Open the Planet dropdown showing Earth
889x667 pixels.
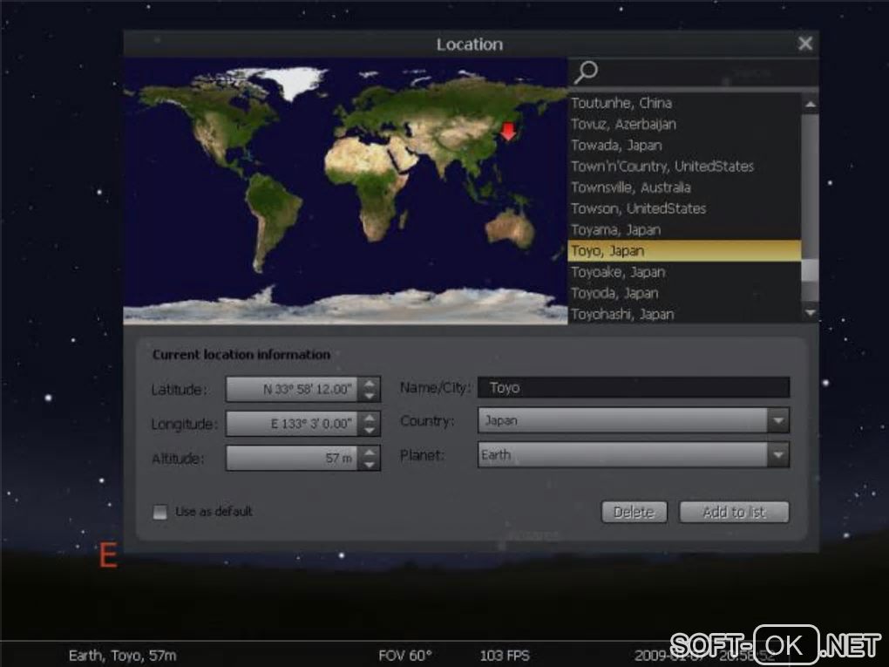tap(634, 455)
